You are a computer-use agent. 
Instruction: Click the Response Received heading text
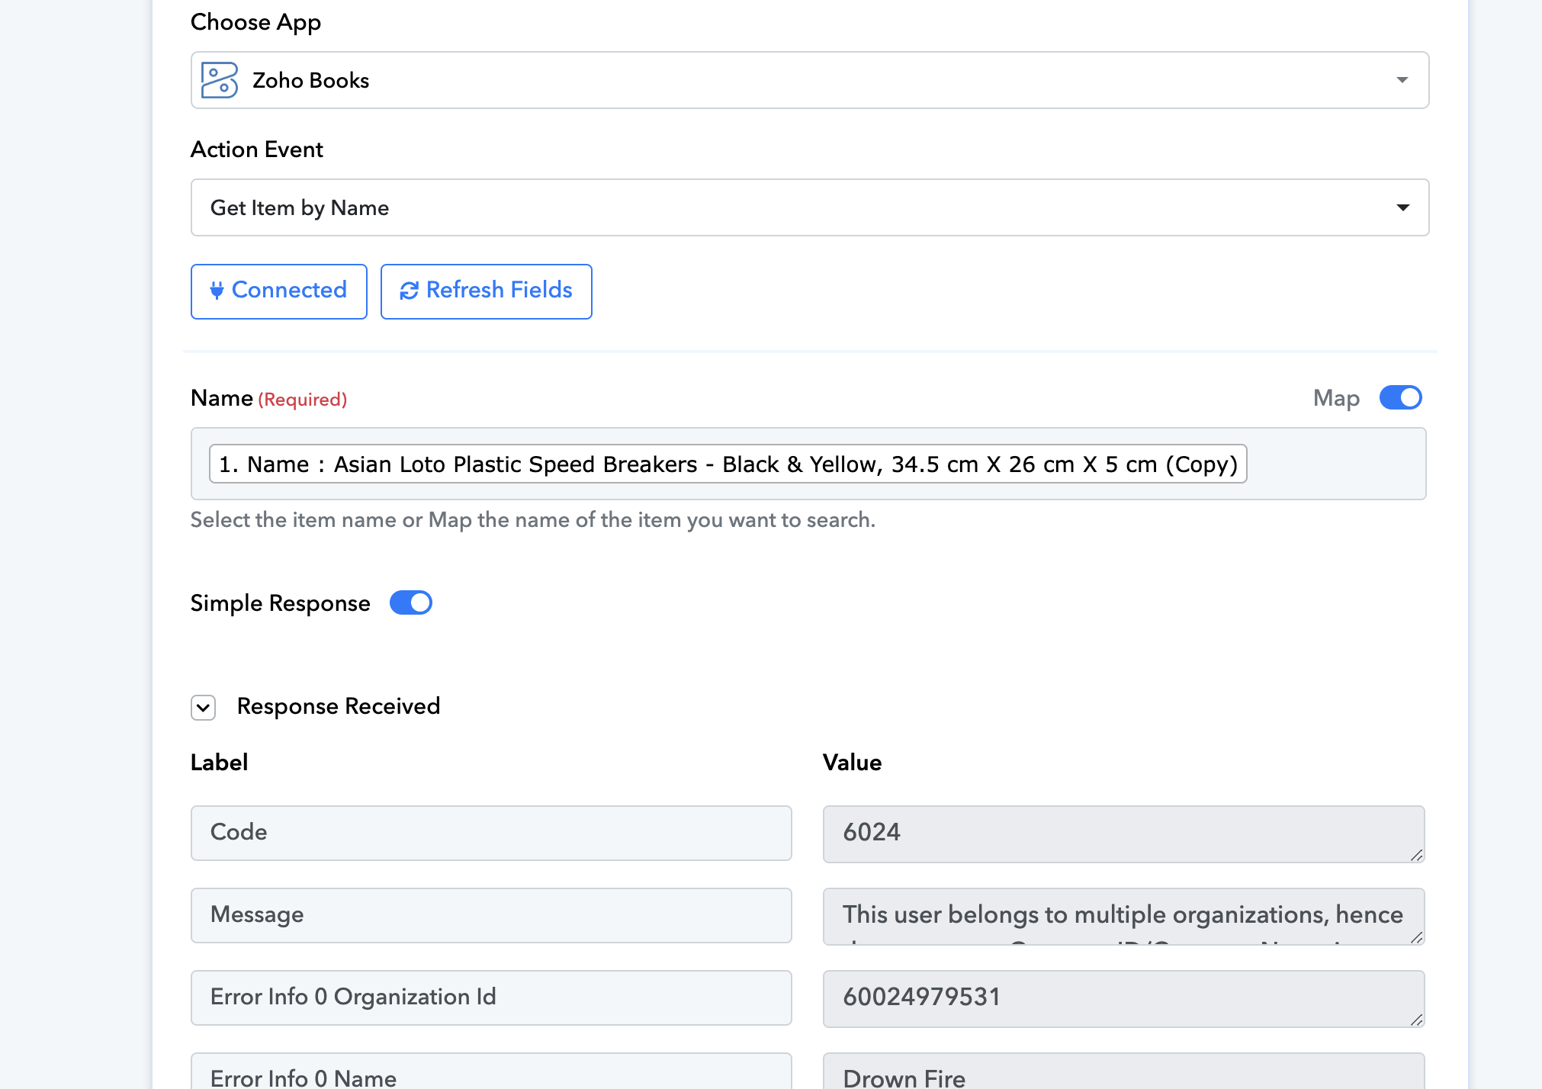coord(339,706)
